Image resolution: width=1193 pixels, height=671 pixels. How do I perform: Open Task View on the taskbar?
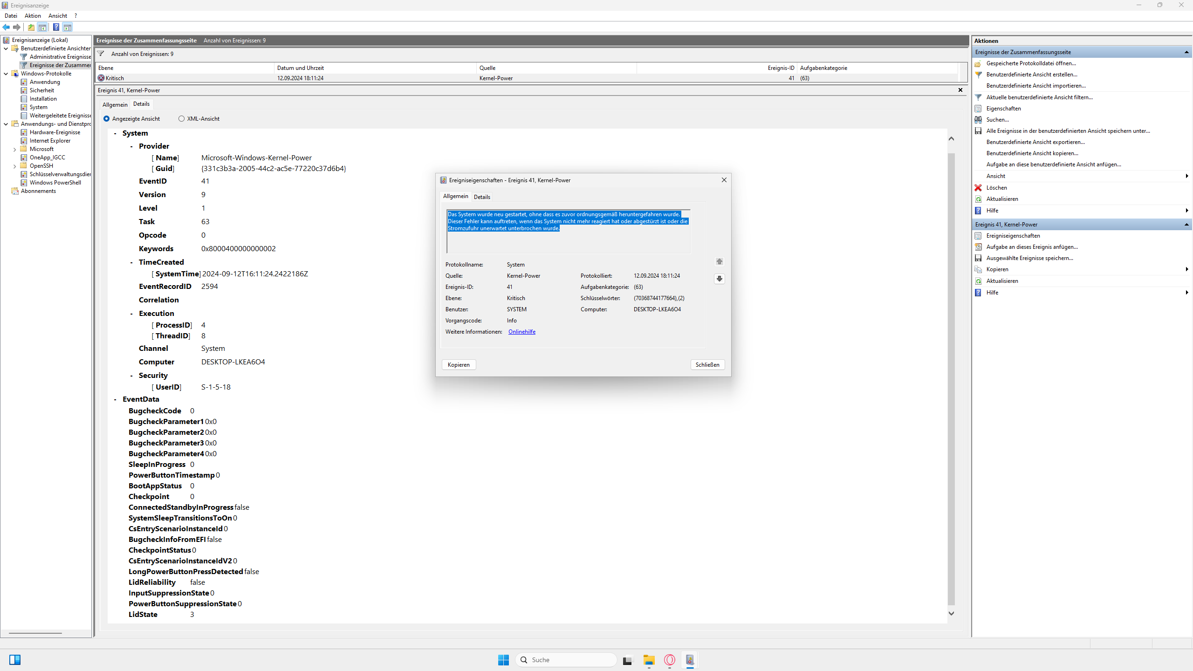click(x=628, y=660)
